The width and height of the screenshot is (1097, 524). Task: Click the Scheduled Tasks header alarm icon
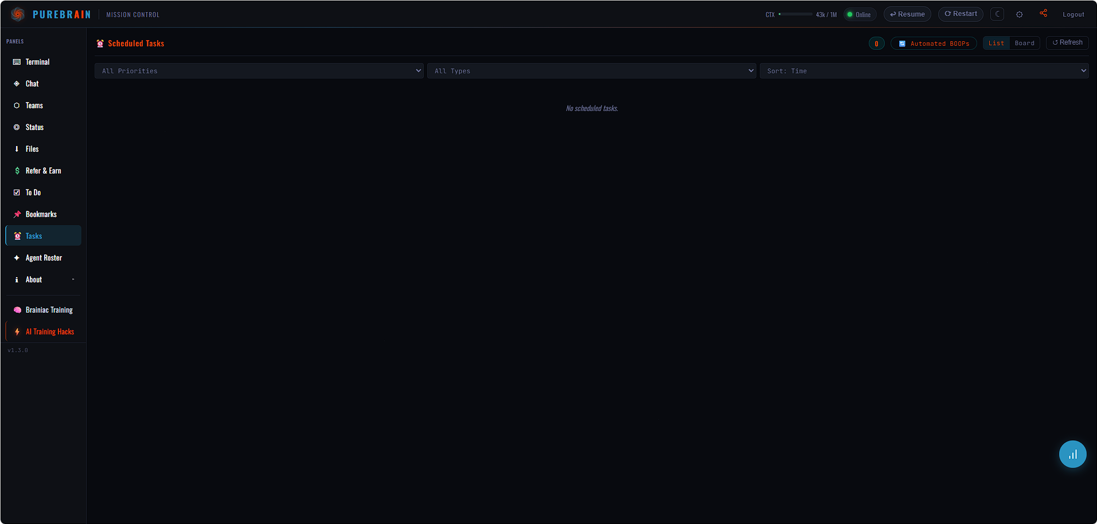(100, 44)
